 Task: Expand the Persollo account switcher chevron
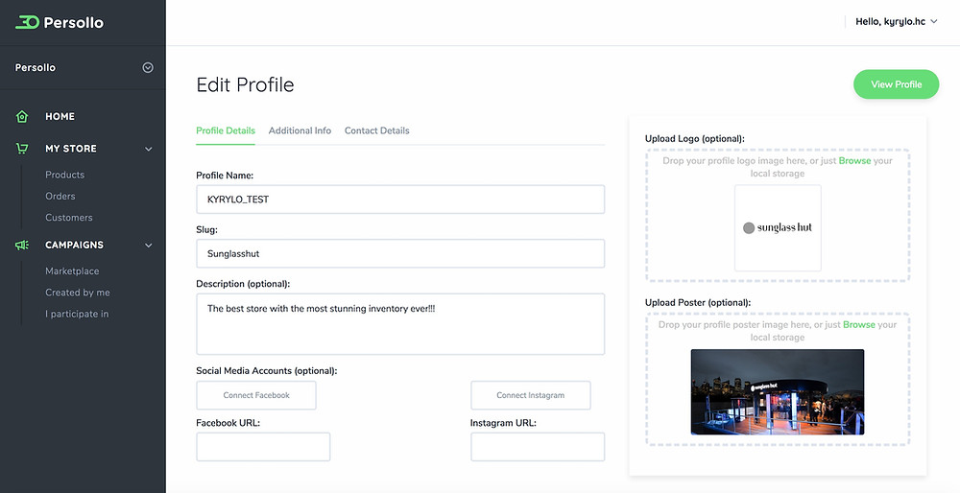(148, 67)
